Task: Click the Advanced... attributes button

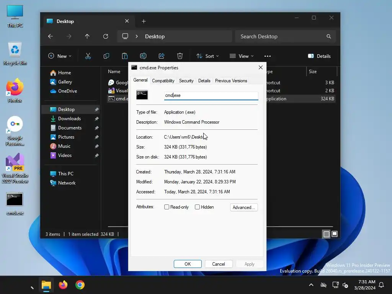Action: [244, 207]
